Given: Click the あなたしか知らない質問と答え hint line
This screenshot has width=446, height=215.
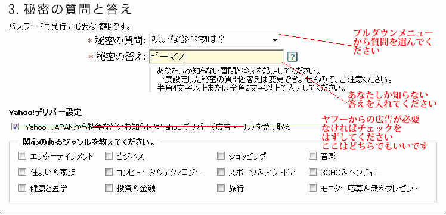Looking at the screenshot, I should pos(239,70).
